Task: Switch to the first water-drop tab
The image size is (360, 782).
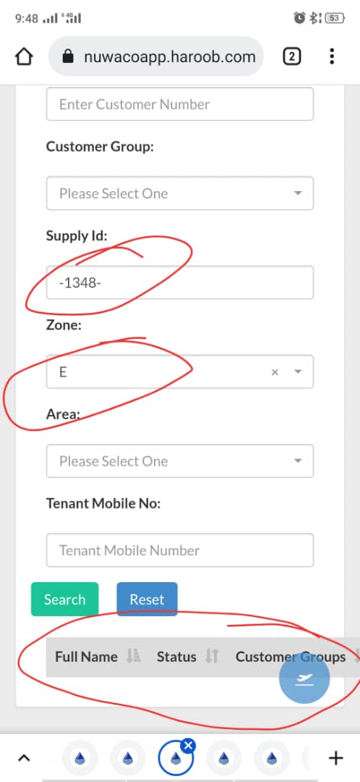Action: (80, 759)
